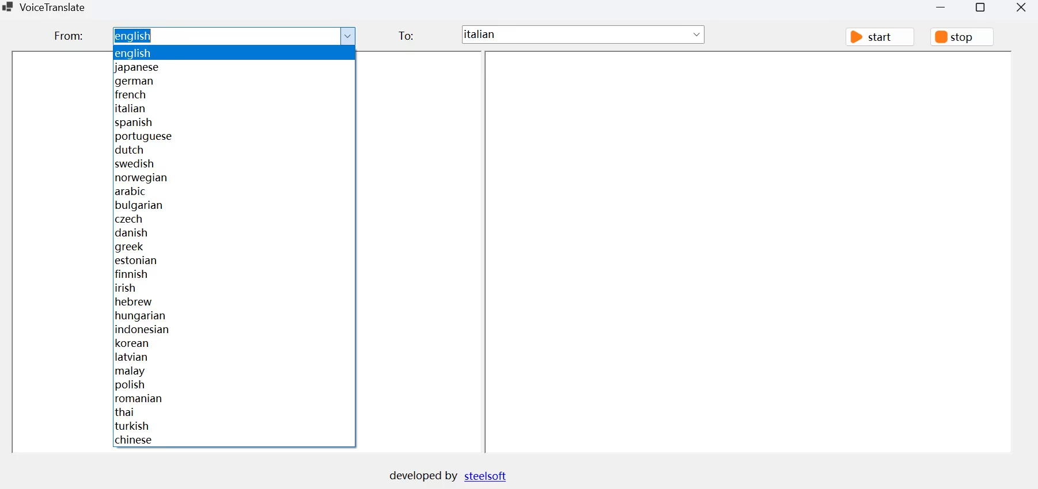Collapse the From language dropdown arrow

point(348,36)
